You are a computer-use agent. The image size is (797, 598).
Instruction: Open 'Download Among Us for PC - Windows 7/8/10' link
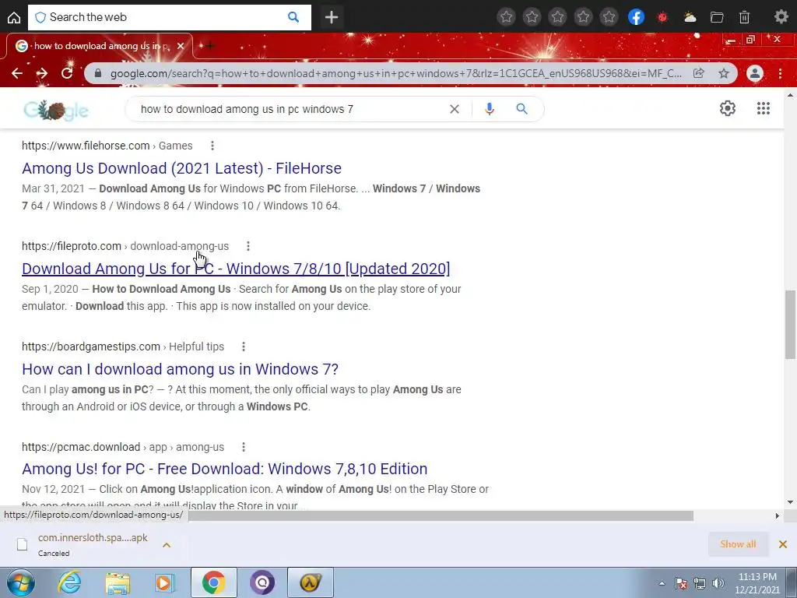point(236,269)
